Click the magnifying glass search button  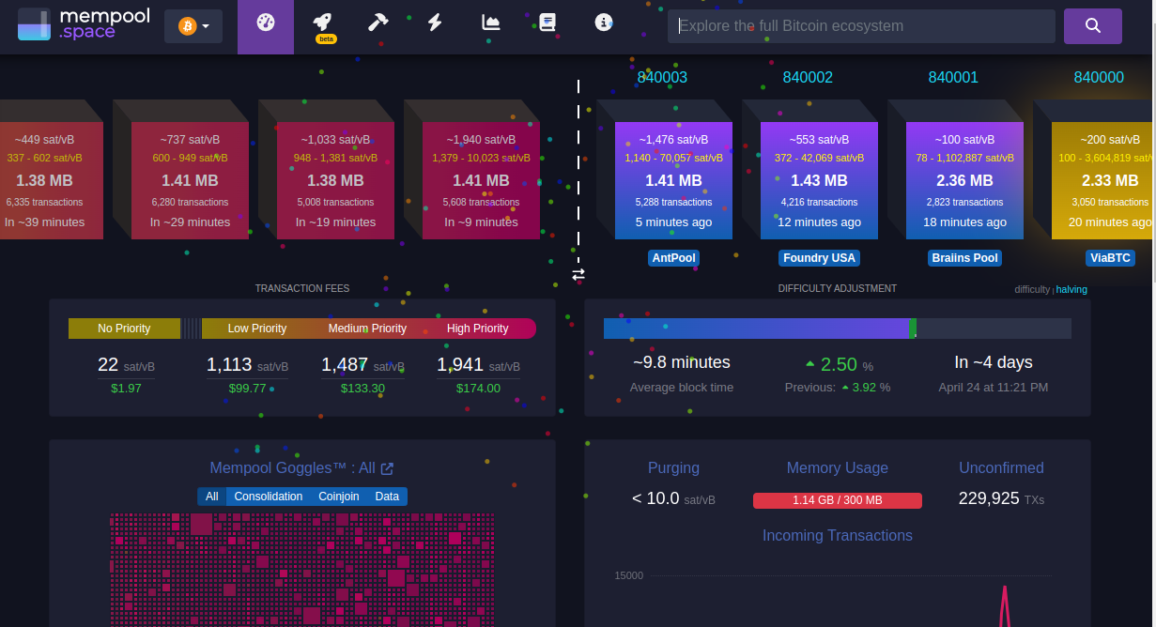coord(1092,26)
